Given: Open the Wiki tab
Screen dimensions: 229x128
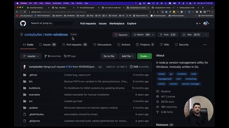Looking at the screenshot, I should click(x=165, y=44).
